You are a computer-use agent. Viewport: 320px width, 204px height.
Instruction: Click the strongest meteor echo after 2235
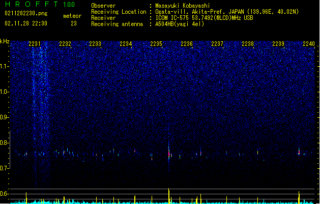point(169,152)
